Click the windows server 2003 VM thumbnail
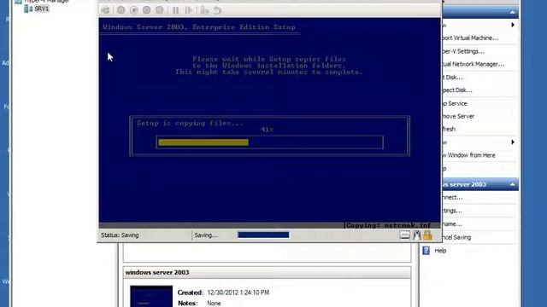Image resolution: width=547 pixels, height=307 pixels. 151,296
